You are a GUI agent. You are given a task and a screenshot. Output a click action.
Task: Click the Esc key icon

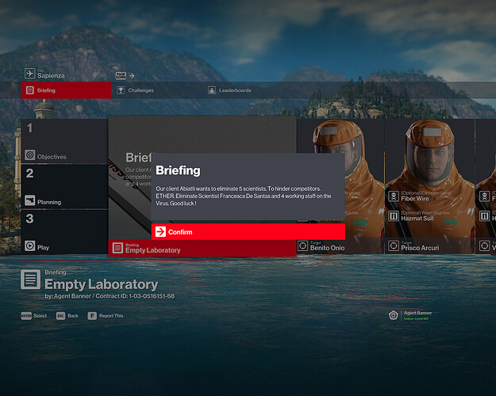[x=60, y=316]
